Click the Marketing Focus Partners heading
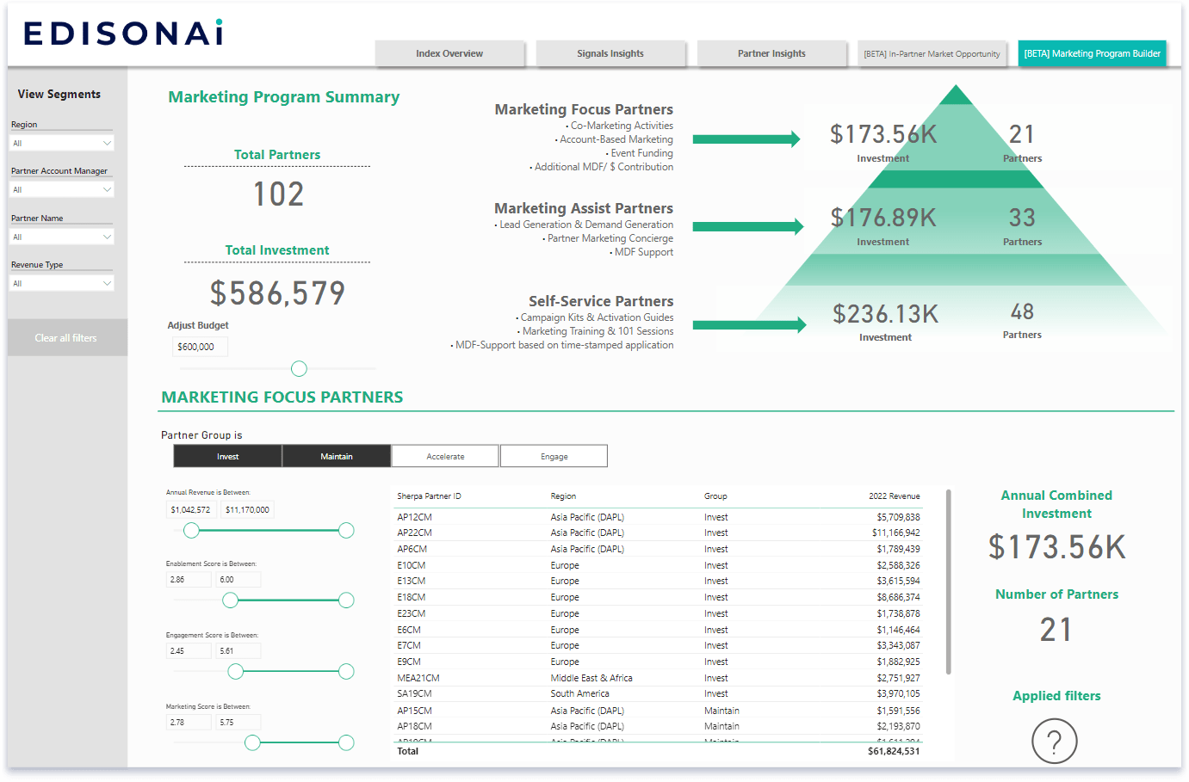This screenshot has width=1189, height=782. click(x=584, y=109)
